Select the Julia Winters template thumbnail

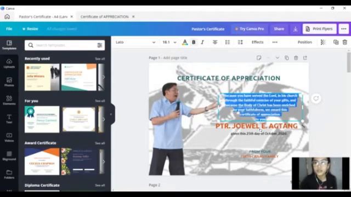[42, 77]
